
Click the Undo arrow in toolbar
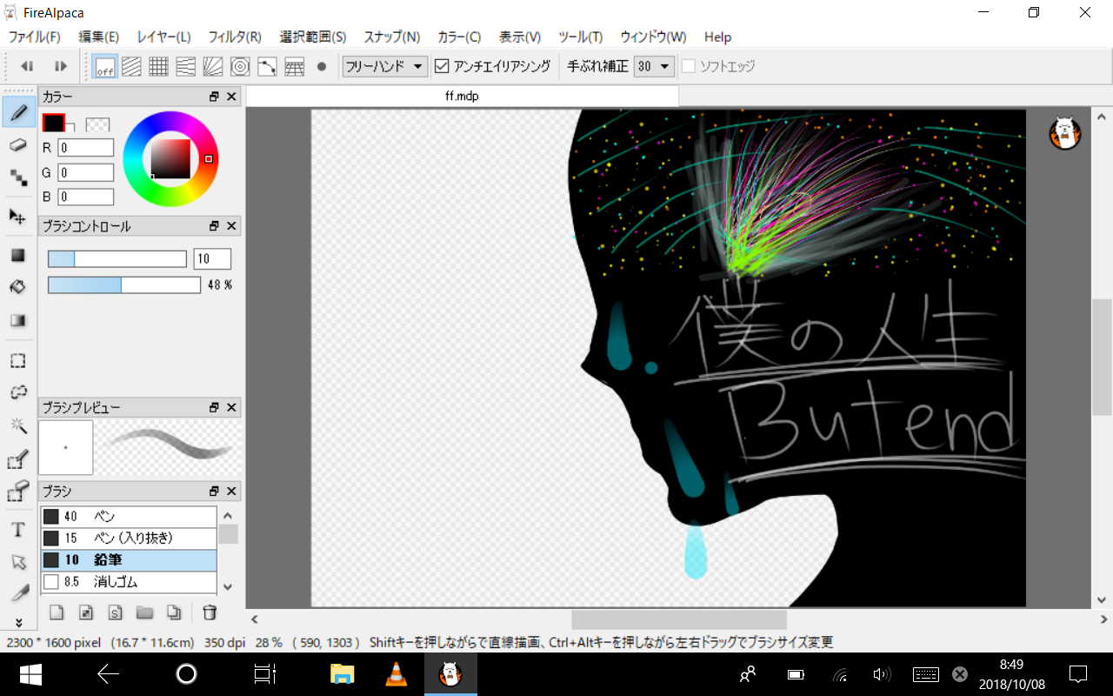pos(27,66)
